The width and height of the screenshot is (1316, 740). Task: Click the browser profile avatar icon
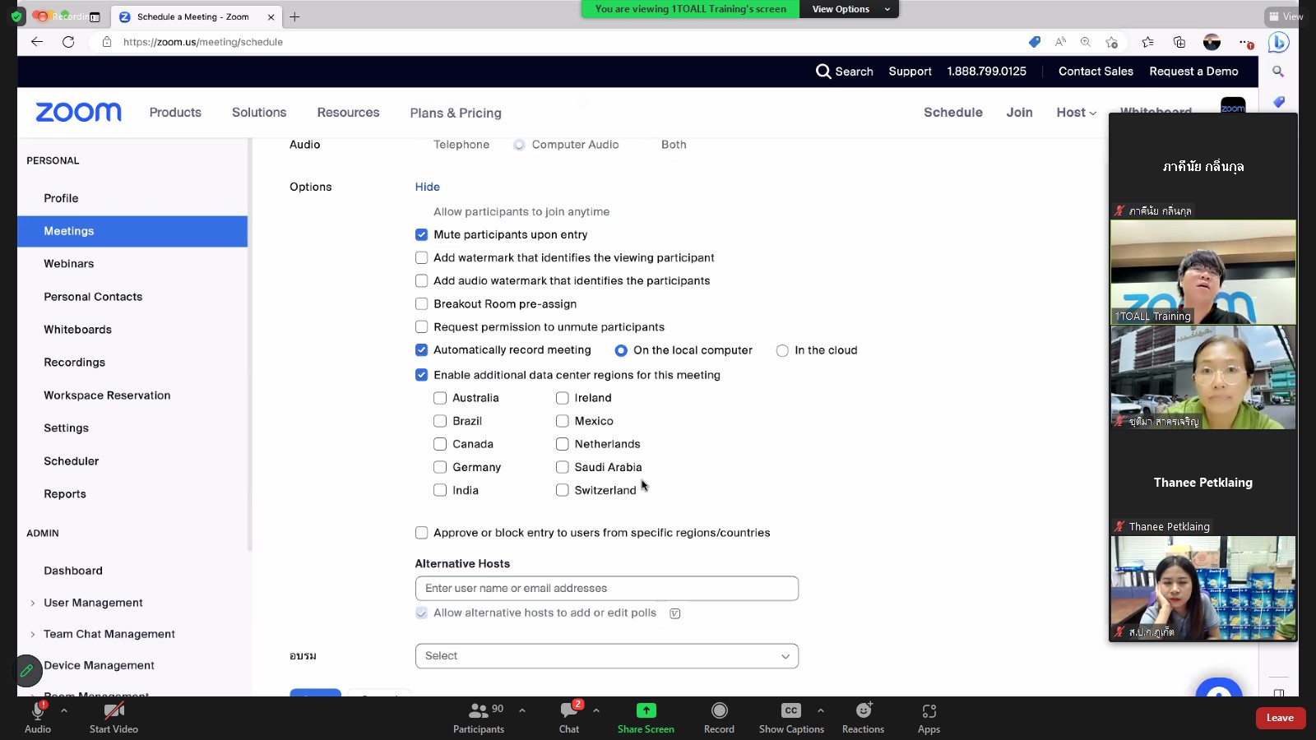(x=1212, y=42)
